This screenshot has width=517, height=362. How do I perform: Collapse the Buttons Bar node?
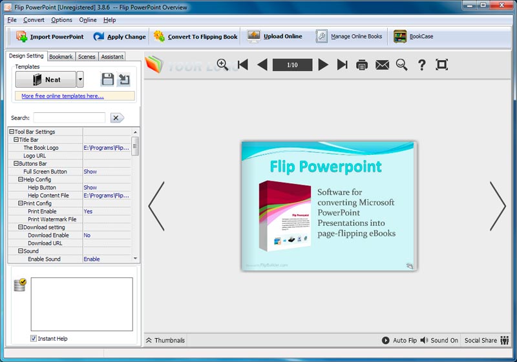coord(16,163)
